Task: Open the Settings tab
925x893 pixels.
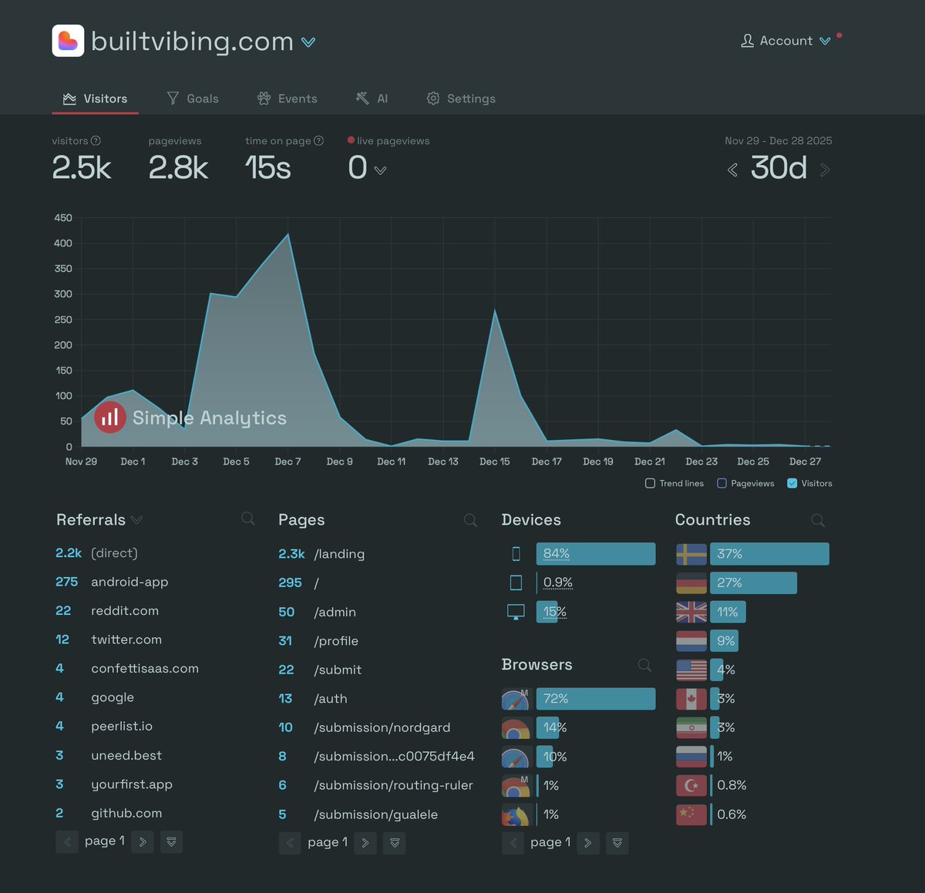Action: click(461, 99)
